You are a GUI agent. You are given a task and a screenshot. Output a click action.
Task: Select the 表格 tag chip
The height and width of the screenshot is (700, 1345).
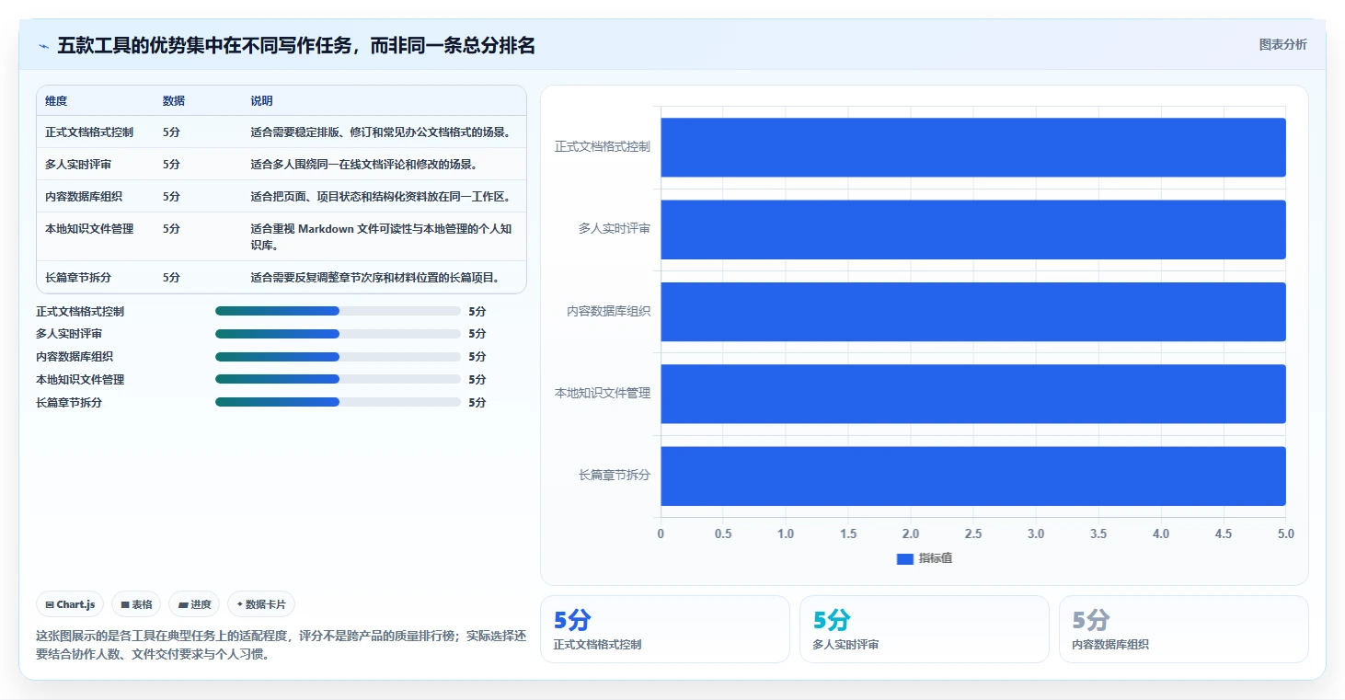point(136,604)
